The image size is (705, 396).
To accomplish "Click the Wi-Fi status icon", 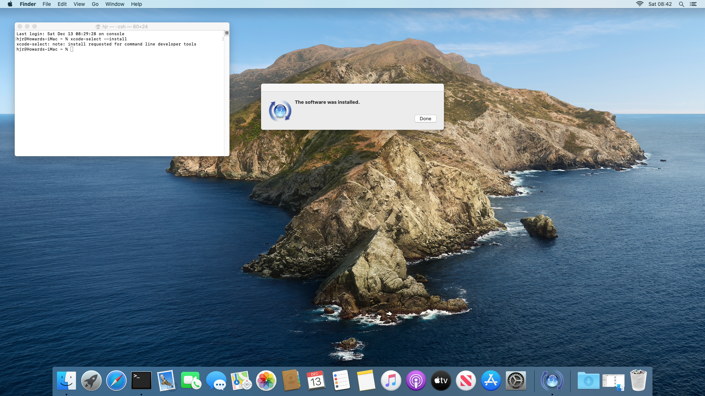I will (640, 4).
